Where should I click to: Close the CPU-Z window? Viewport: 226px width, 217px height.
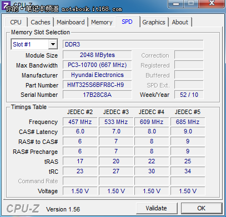point(212,3)
